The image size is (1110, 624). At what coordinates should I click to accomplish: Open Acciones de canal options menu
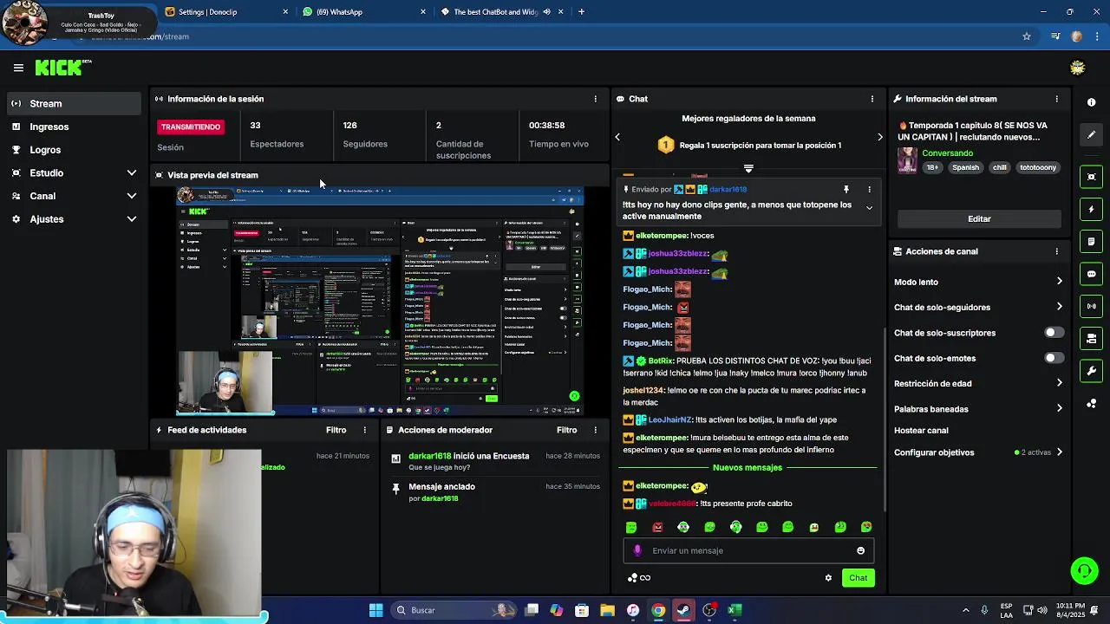click(x=1056, y=251)
